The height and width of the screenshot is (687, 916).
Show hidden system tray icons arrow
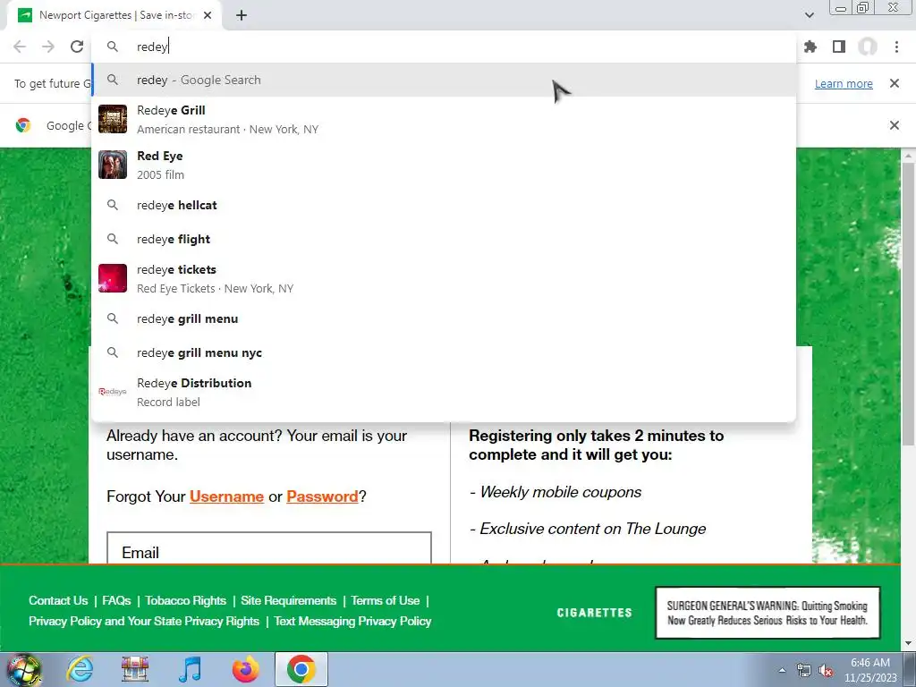pos(782,670)
